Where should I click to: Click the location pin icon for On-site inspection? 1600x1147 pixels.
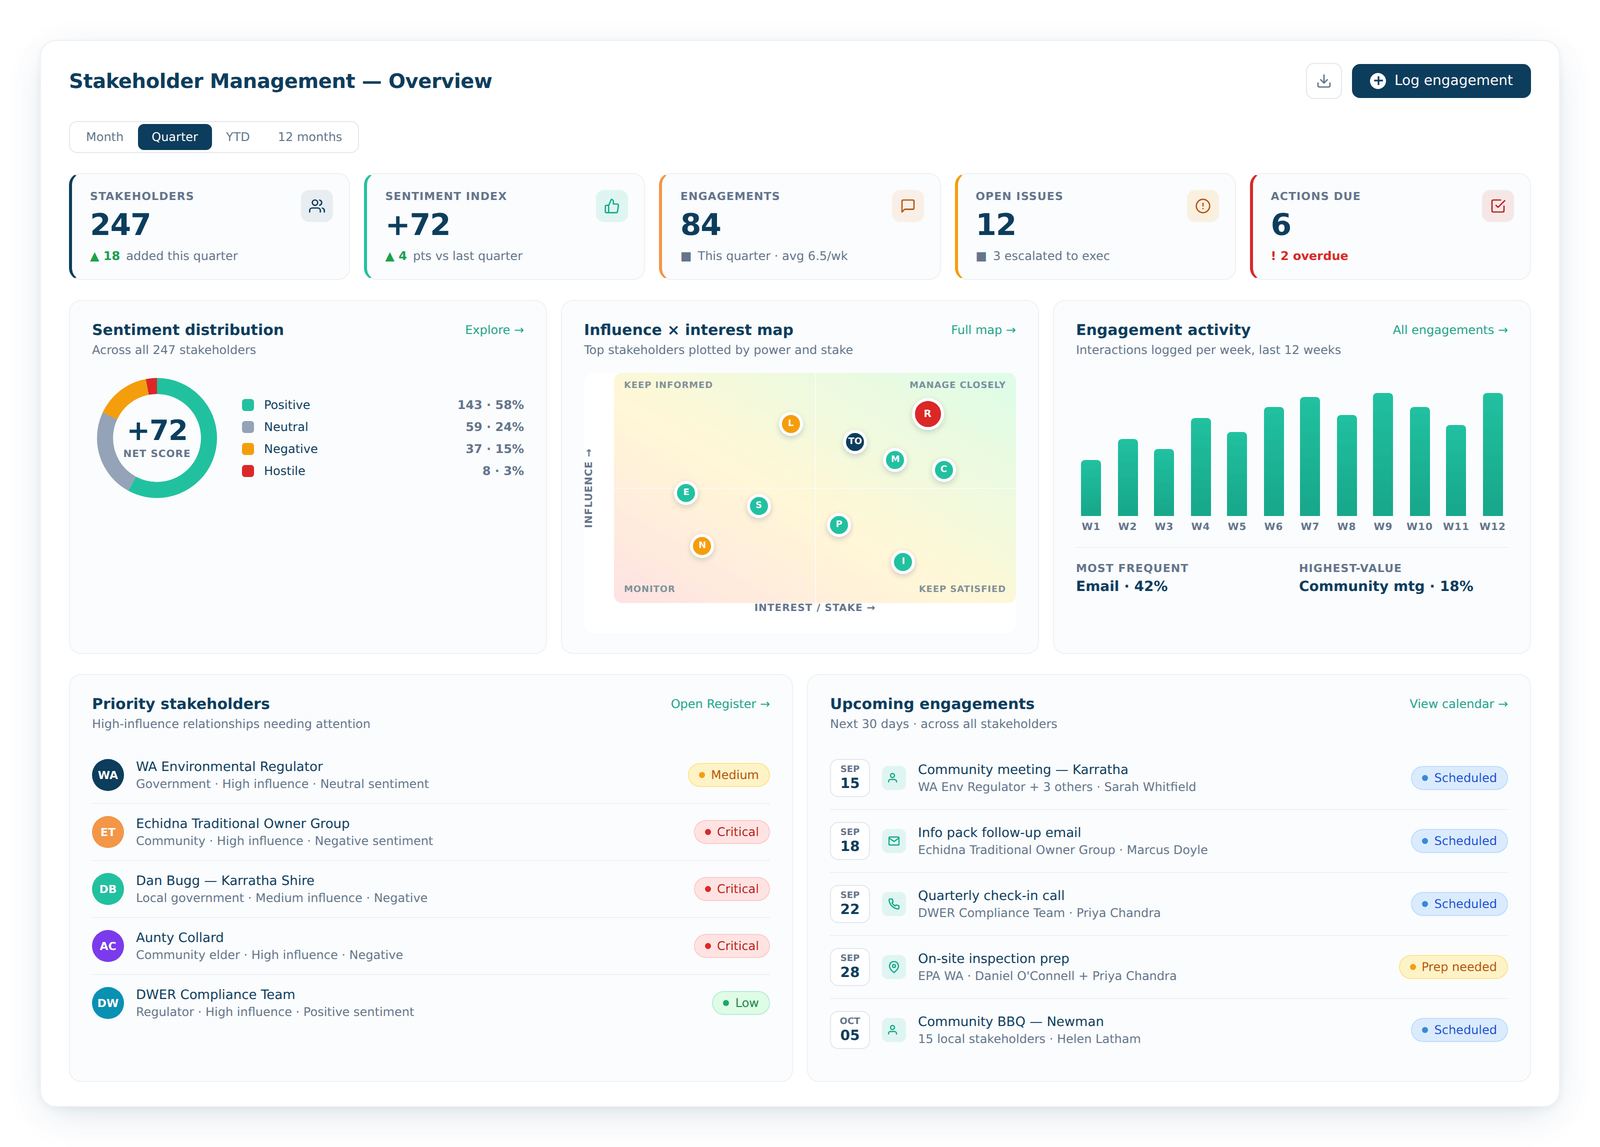894,966
